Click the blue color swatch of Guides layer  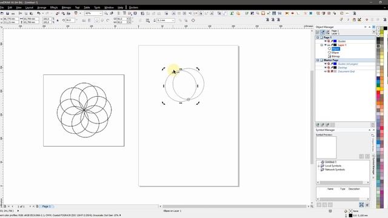pyautogui.click(x=335, y=41)
